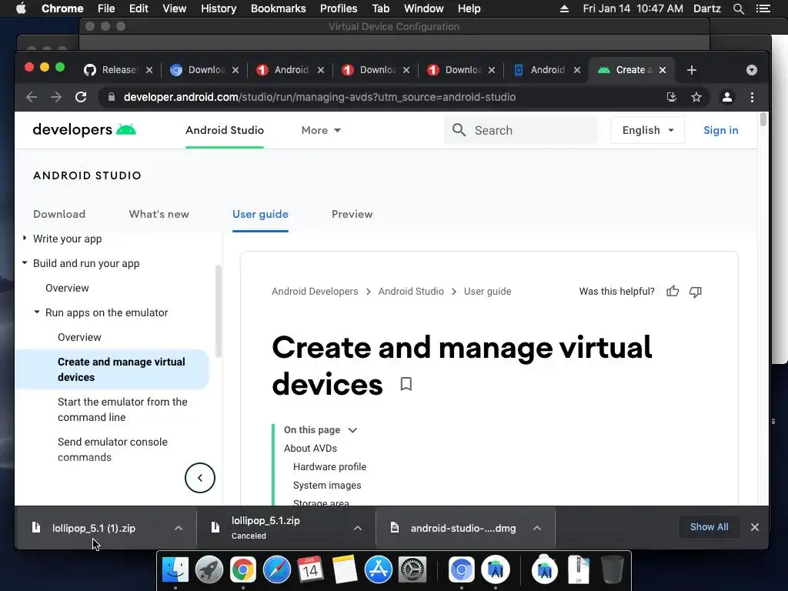
Task: Click the address bar URL
Action: 319,97
